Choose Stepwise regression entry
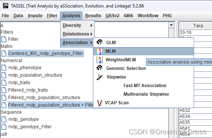 click(x=144, y=77)
